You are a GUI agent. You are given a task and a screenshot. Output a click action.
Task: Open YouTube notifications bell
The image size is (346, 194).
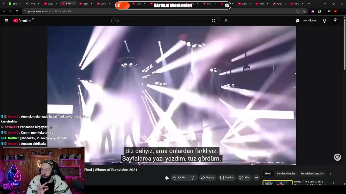click(325, 21)
